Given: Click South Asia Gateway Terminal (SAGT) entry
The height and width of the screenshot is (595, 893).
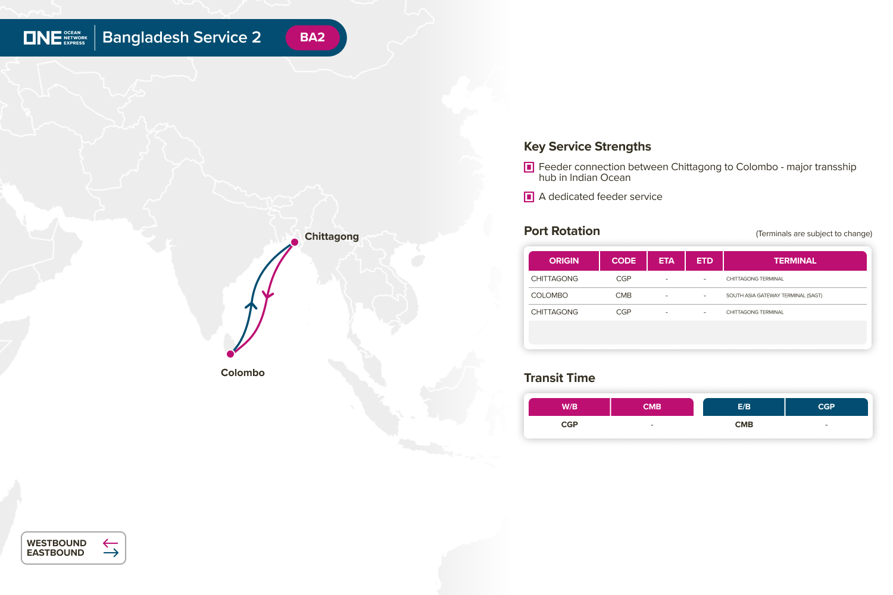Looking at the screenshot, I should tap(773, 296).
